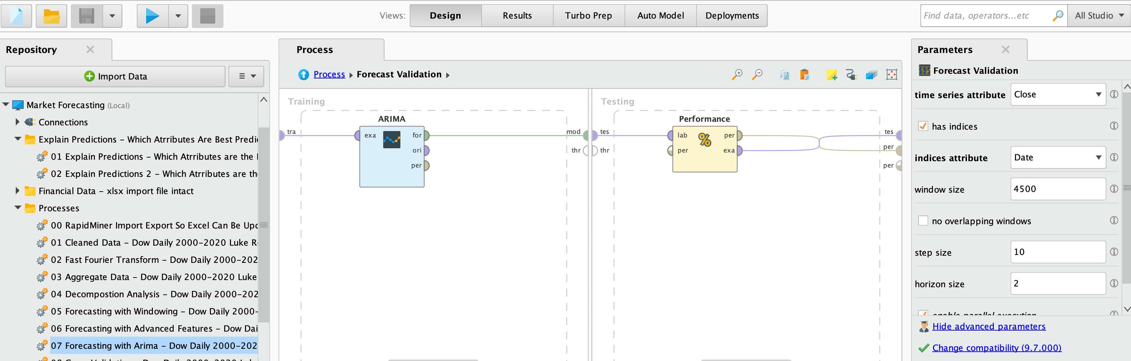This screenshot has height=361, width=1131.
Task: Select the ARIMA operator icon
Action: point(392,140)
